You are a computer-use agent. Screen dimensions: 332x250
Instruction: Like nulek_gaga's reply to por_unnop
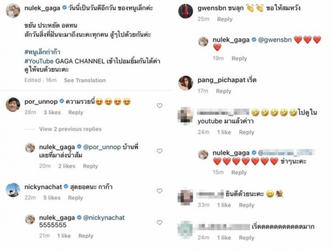tap(159, 151)
